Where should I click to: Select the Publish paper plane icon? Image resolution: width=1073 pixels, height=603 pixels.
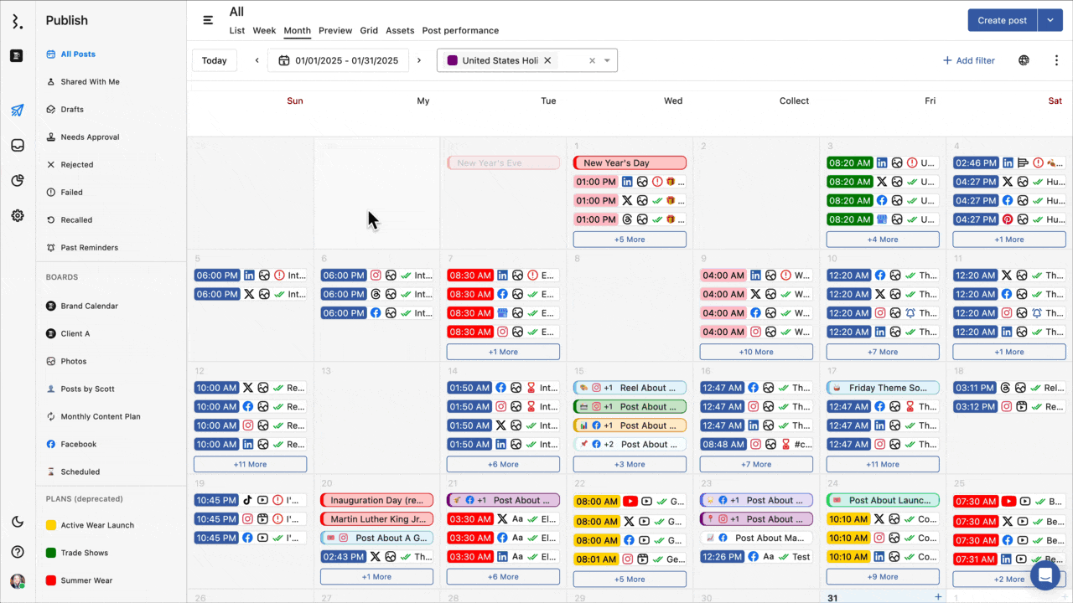pos(17,110)
